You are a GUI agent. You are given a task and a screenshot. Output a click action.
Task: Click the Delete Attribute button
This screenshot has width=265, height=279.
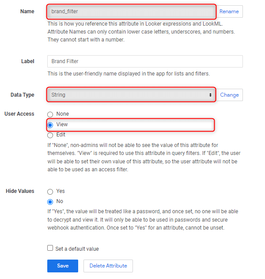(108, 266)
